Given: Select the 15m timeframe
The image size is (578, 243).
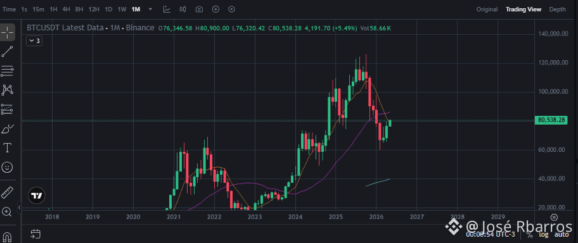Looking at the screenshot, I should pos(38,9).
